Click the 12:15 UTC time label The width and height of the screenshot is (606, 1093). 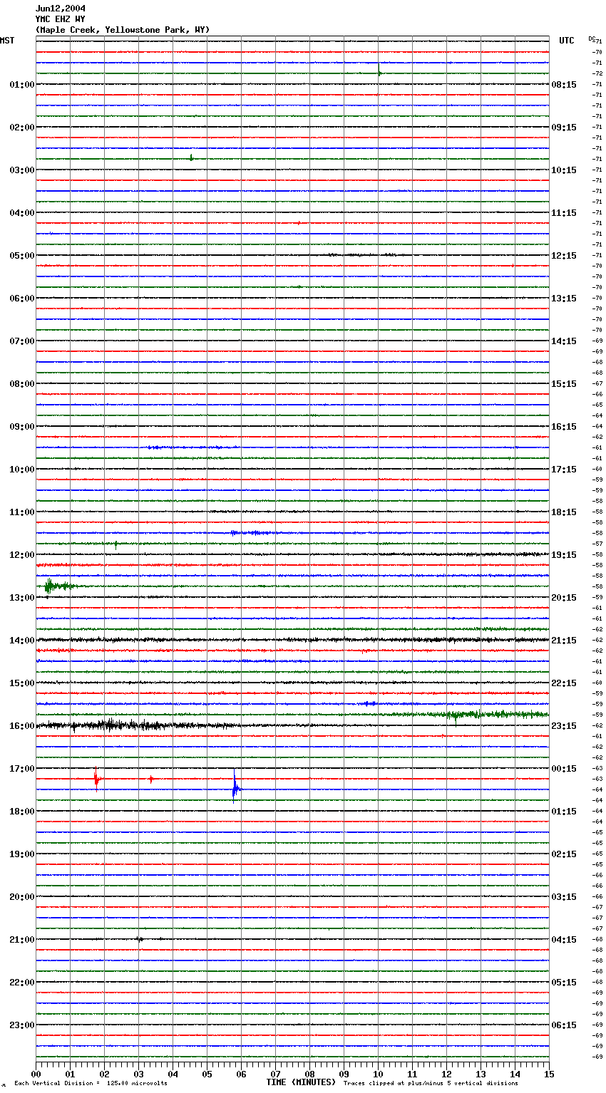point(564,256)
